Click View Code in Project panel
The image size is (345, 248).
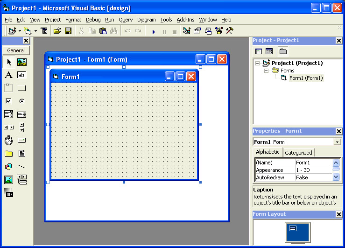[259, 51]
